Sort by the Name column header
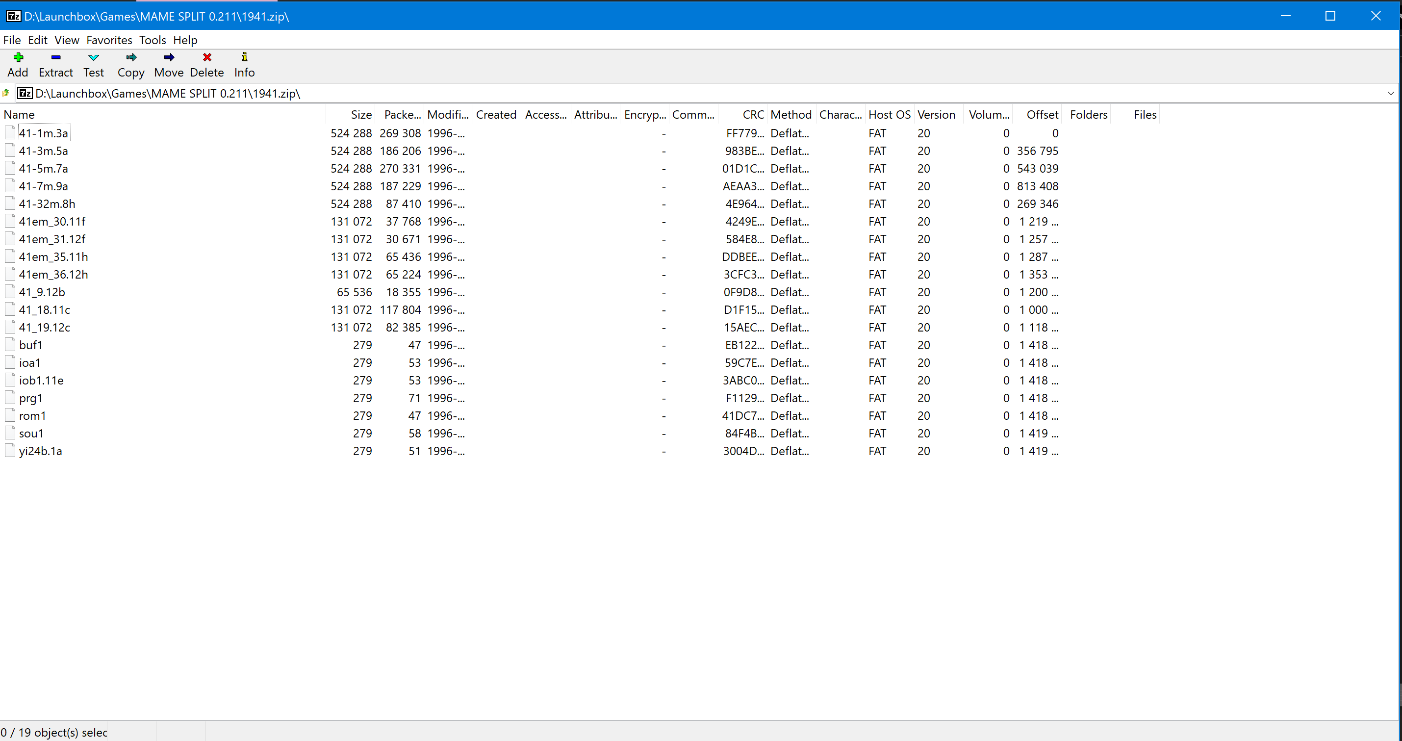The image size is (1402, 741). coord(163,114)
